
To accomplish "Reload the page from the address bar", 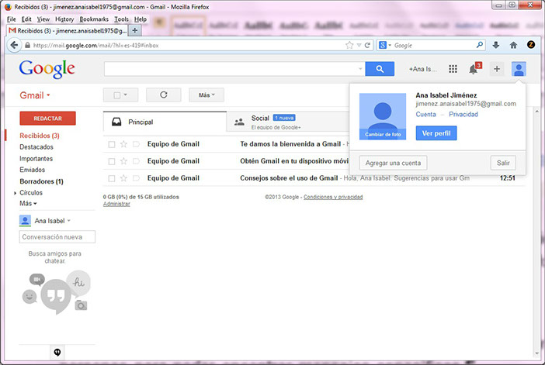I will click(367, 45).
